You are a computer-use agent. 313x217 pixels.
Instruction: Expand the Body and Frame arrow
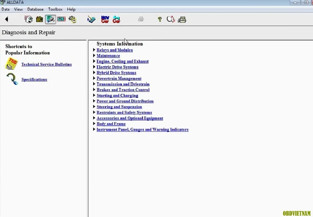coord(94,124)
